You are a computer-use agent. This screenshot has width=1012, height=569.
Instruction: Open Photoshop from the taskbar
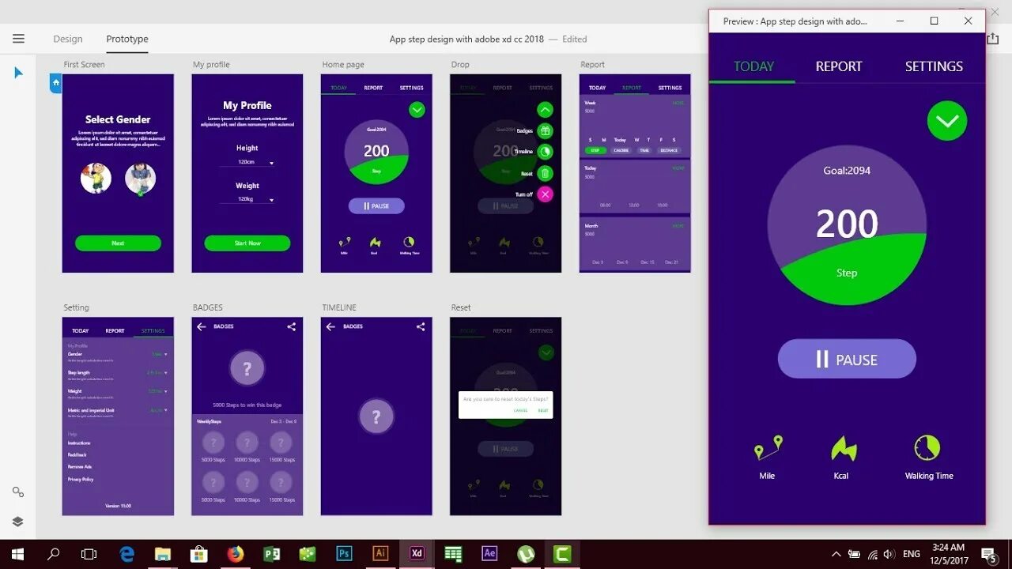click(x=344, y=553)
